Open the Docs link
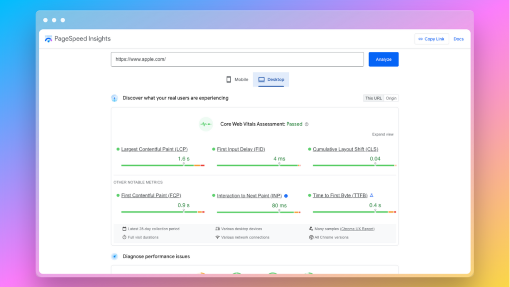 pos(459,39)
